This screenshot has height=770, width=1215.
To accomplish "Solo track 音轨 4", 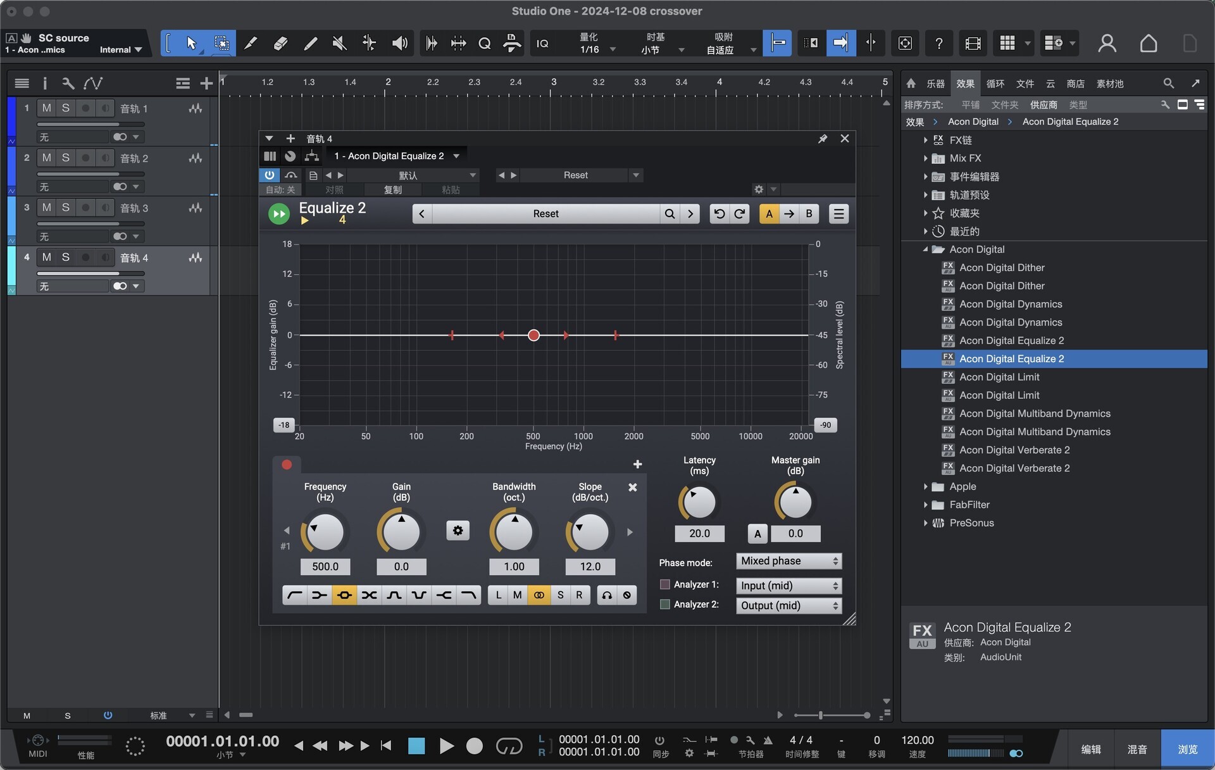I will coord(66,257).
